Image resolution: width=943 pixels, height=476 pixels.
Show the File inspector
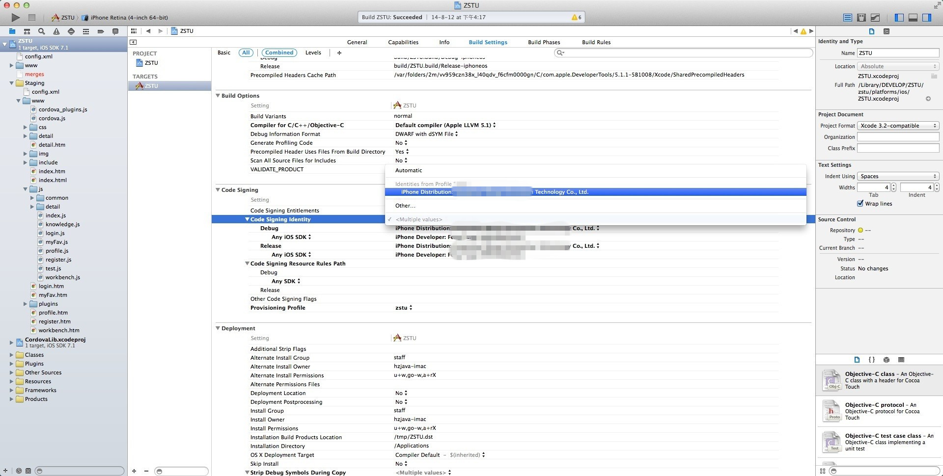coord(872,31)
